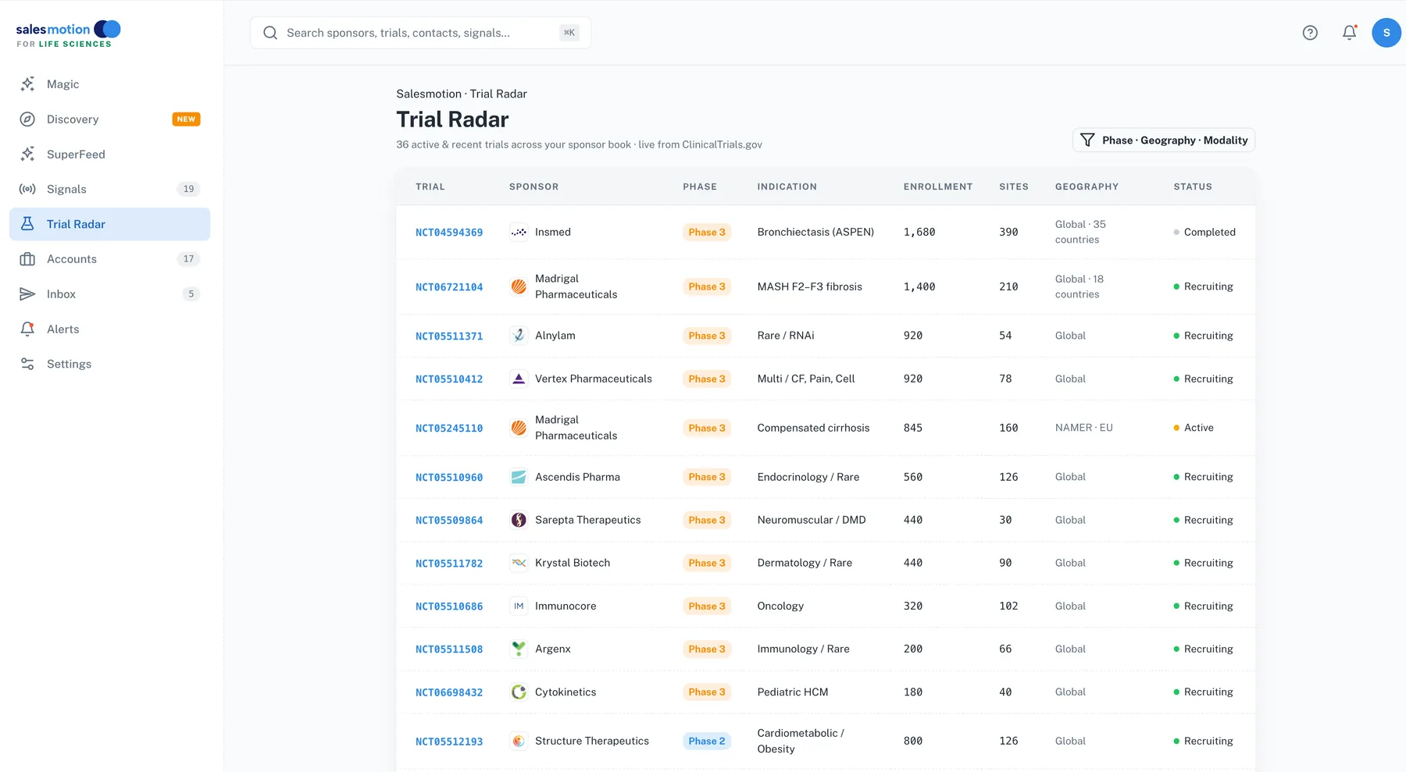
Task: Click the search sponsors input field
Action: click(420, 33)
